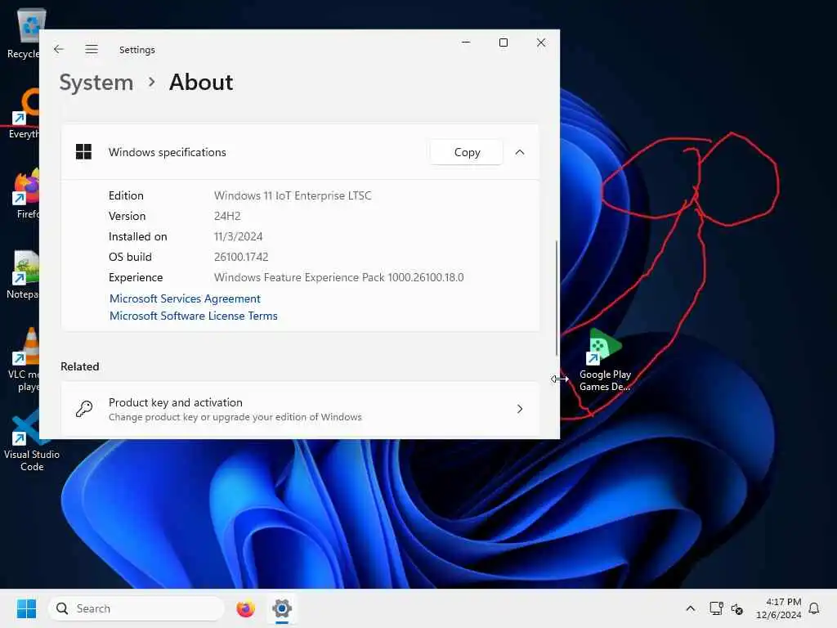Open Firefox from the taskbar
This screenshot has width=837, height=628.
[245, 608]
